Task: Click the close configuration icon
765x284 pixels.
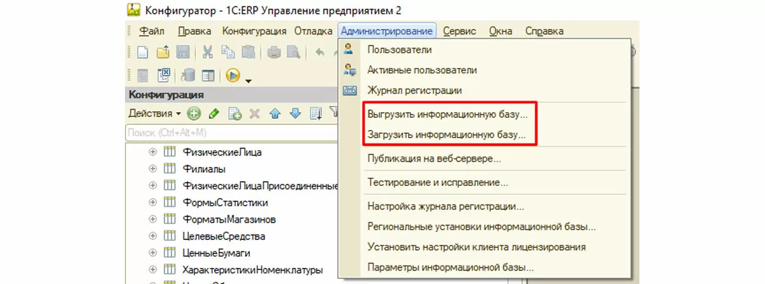Action: 163,75
